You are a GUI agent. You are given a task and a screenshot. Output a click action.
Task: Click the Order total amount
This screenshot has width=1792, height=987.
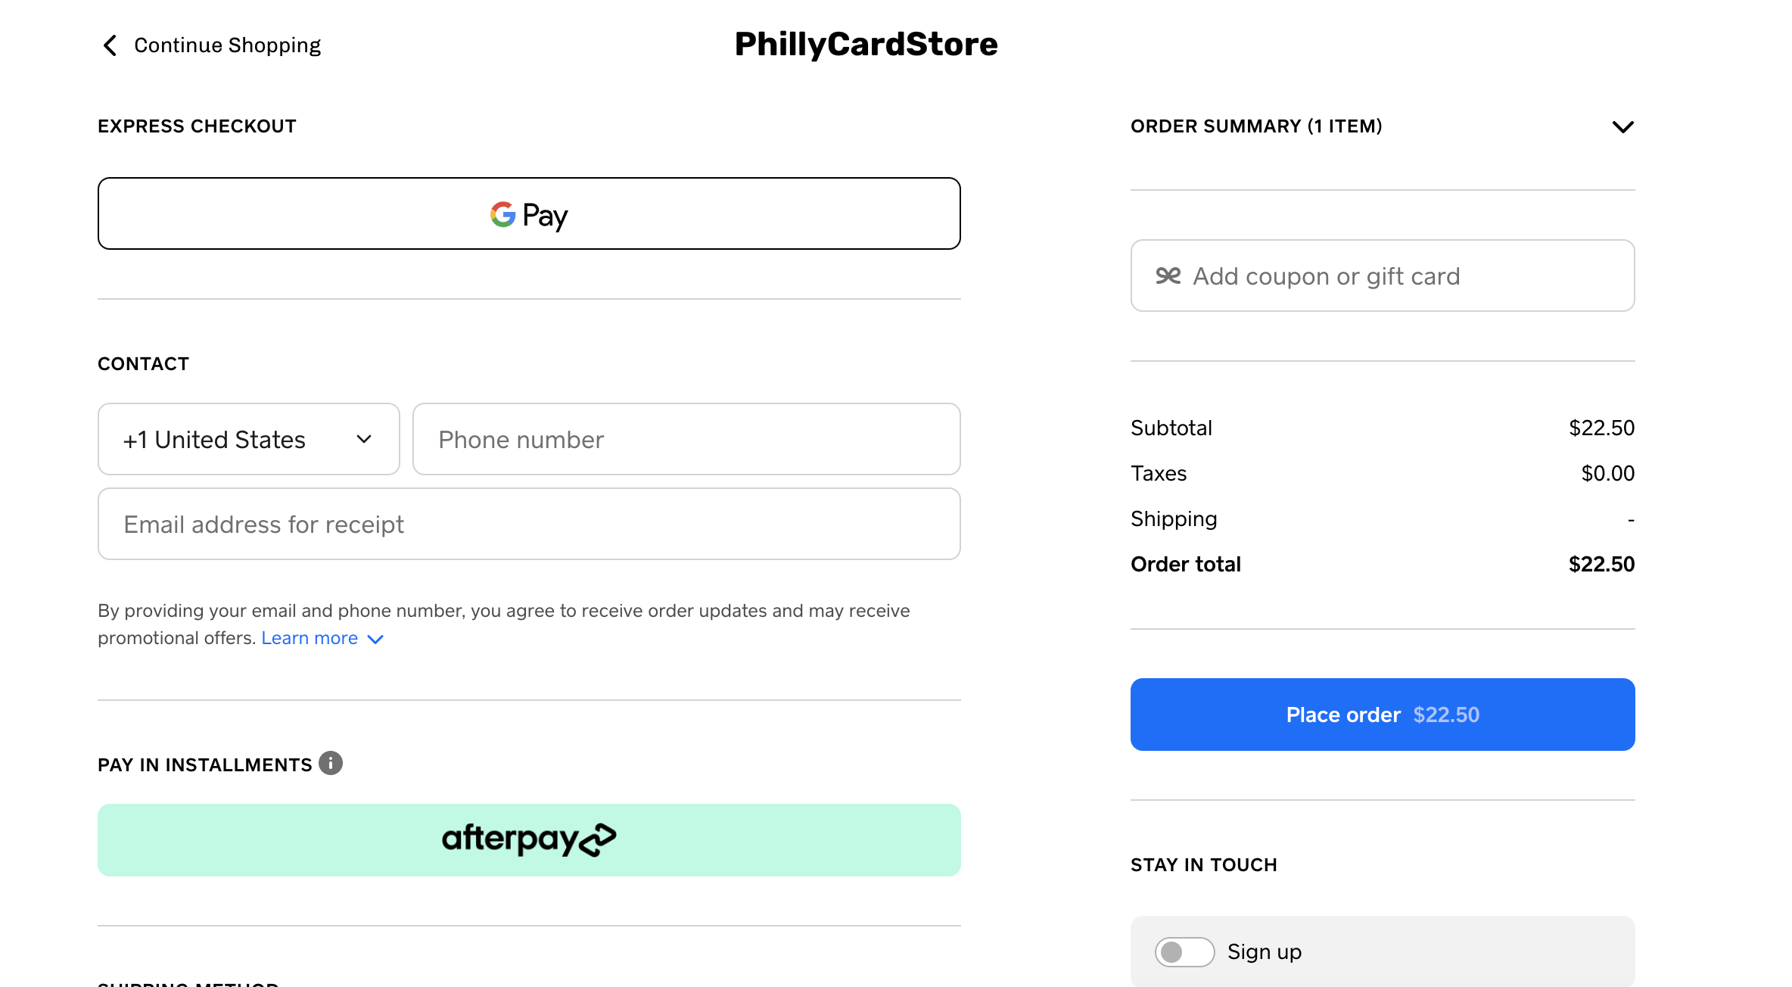click(1601, 564)
